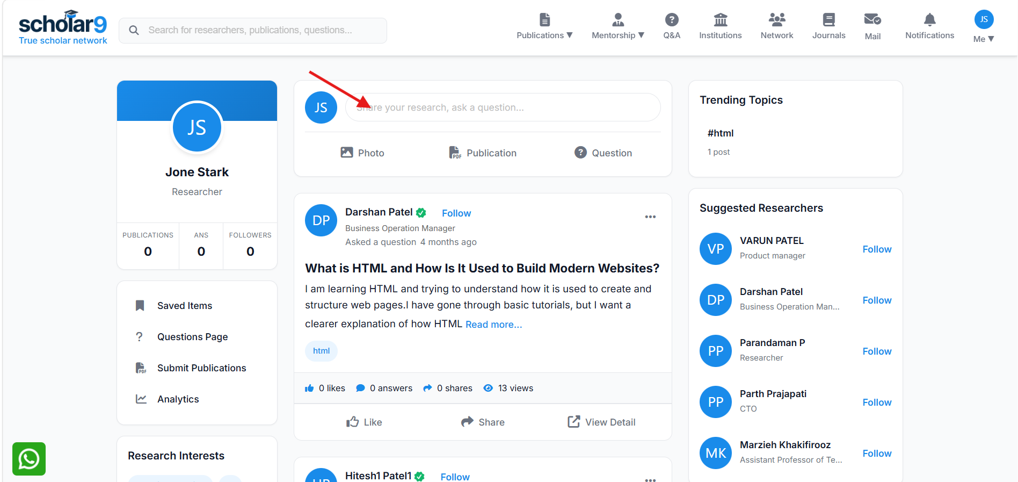
Task: Open View Detail for the HTML question
Action: coord(601,422)
